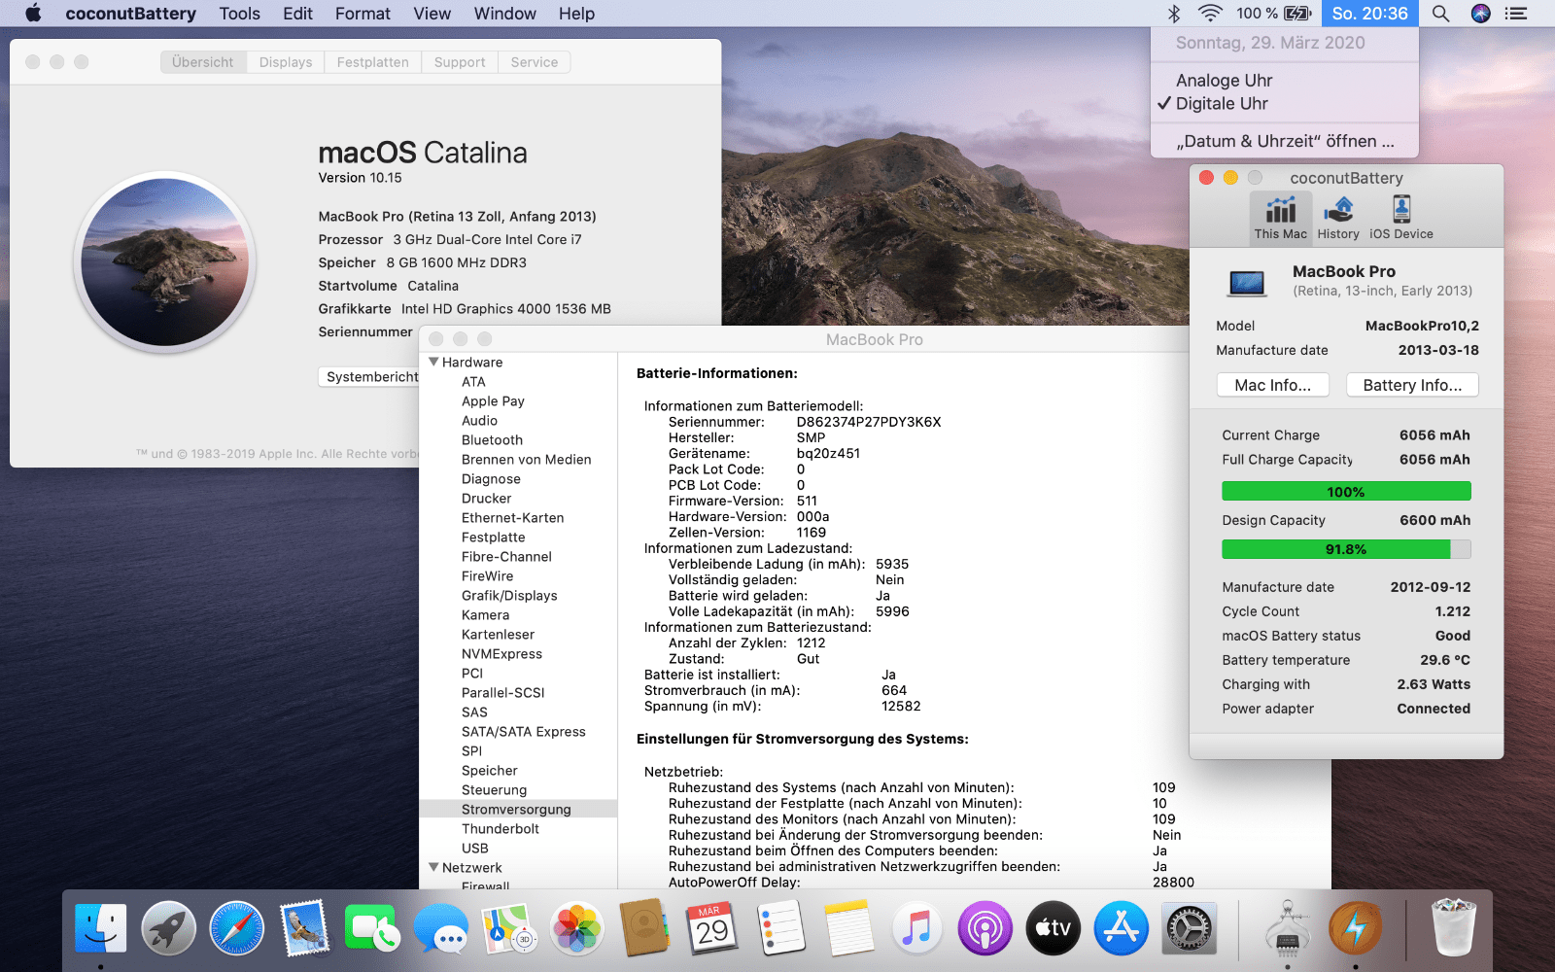Click the Wi-Fi status icon
The image size is (1555, 972).
[1210, 14]
